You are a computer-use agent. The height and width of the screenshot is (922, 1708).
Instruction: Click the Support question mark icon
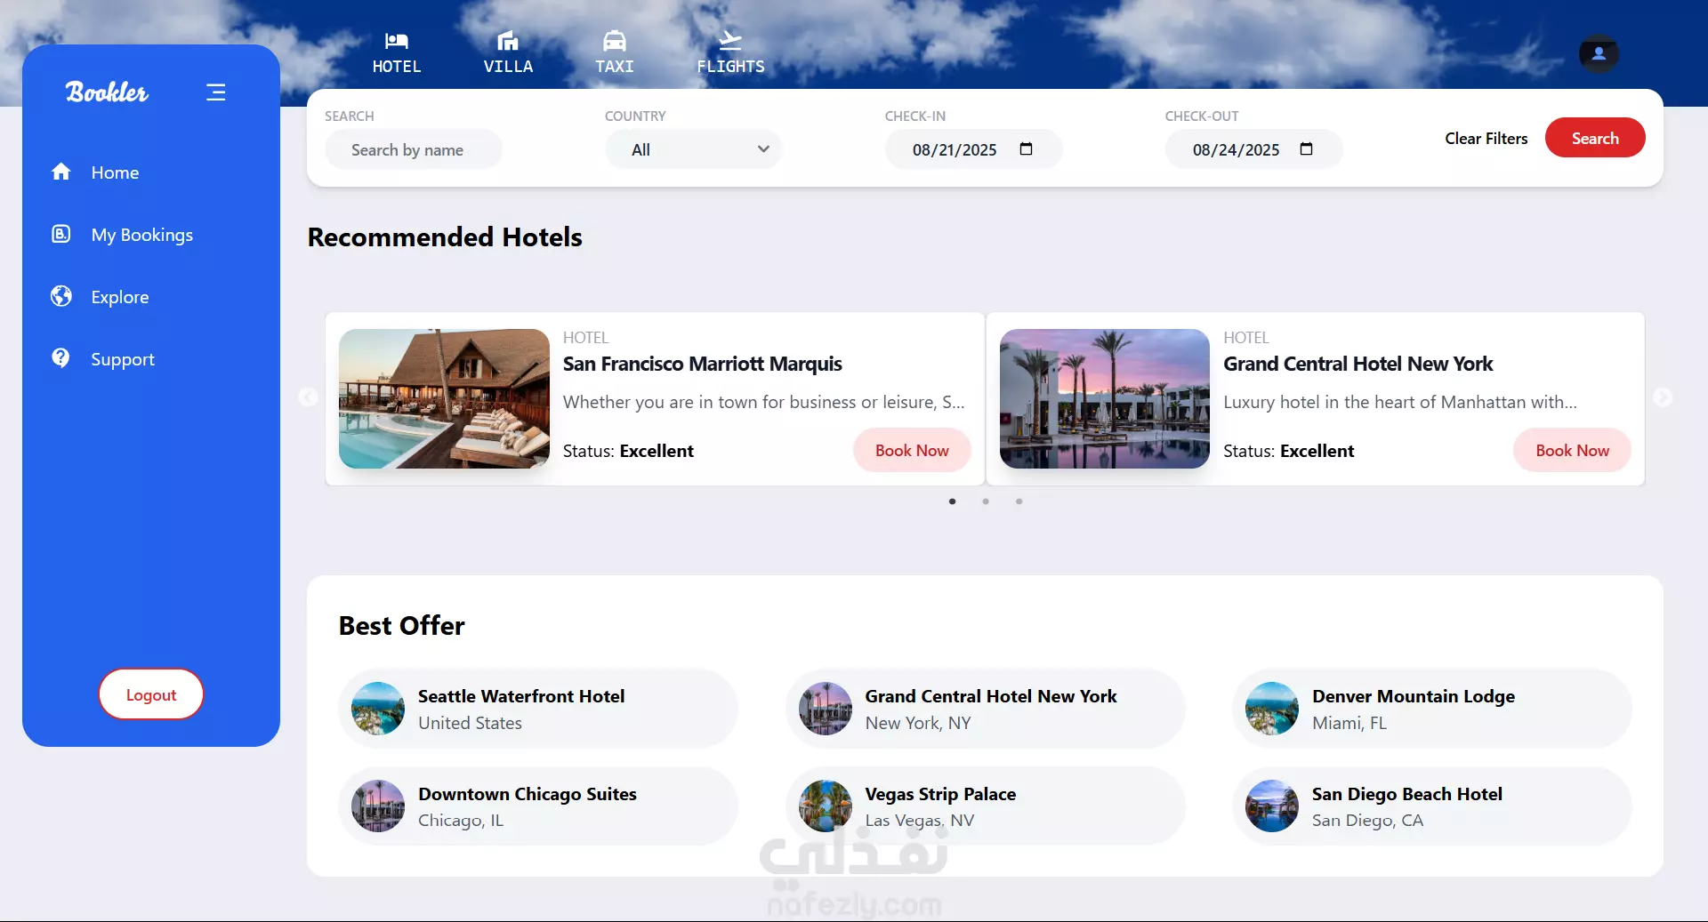pyautogui.click(x=60, y=358)
